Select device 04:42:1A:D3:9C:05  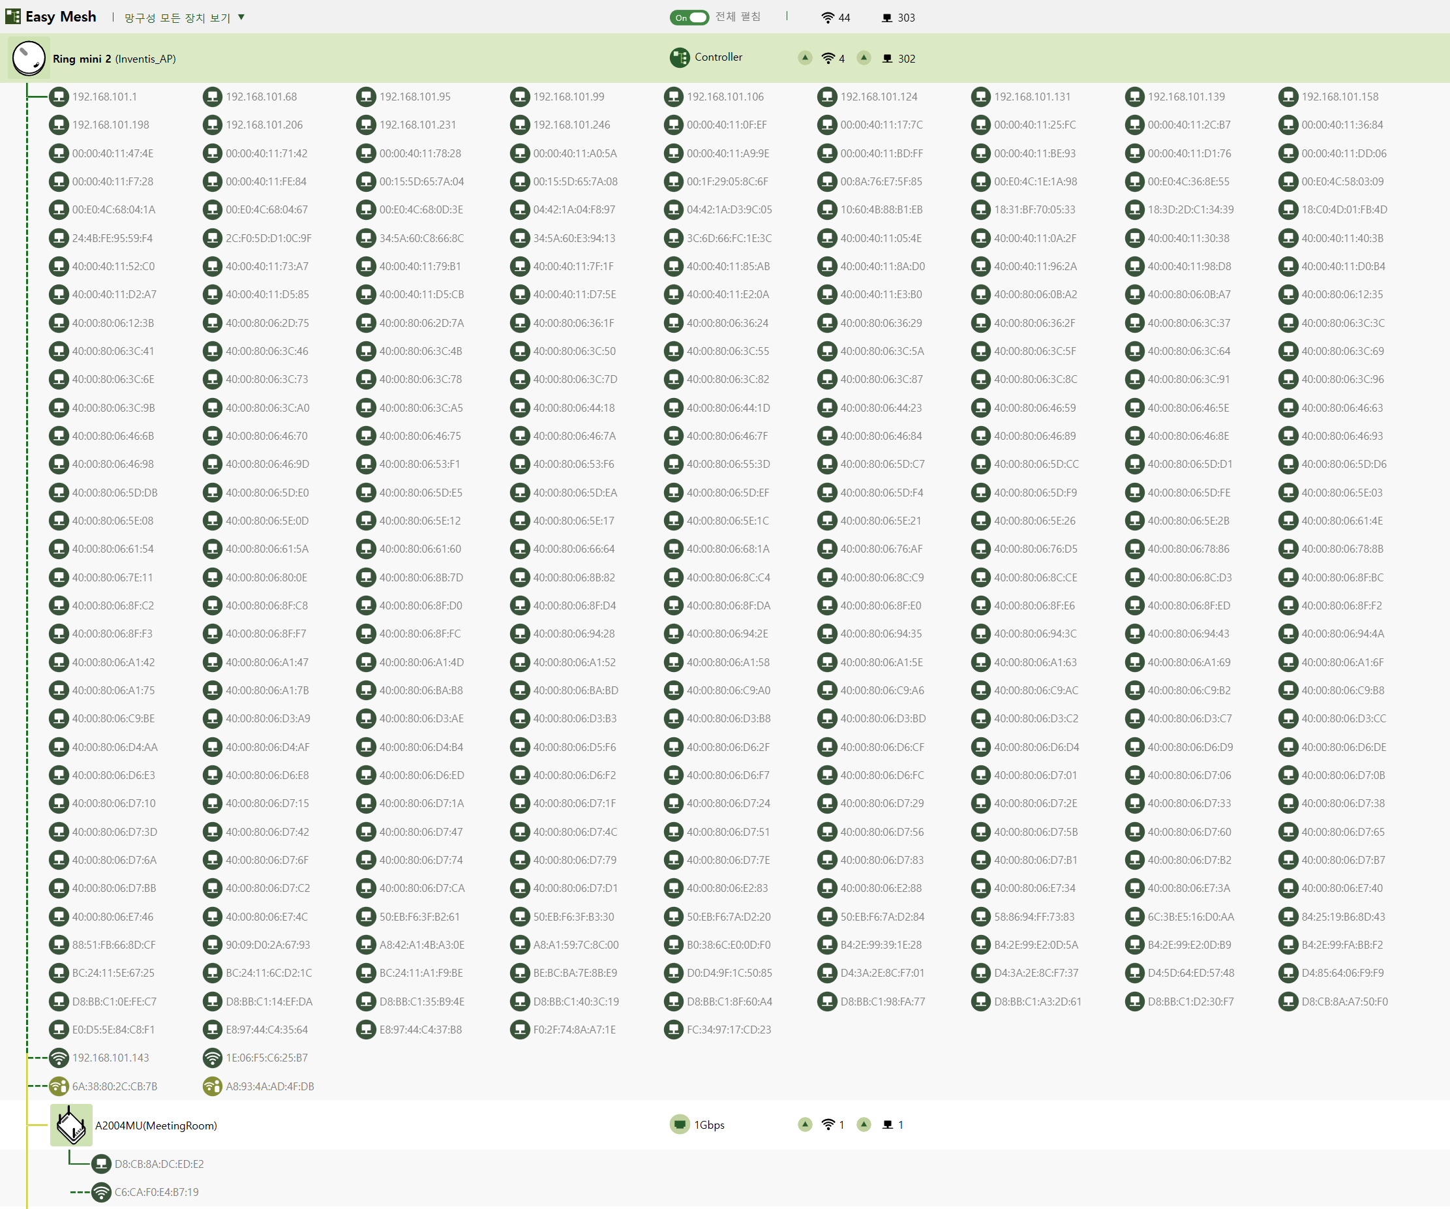(x=729, y=209)
